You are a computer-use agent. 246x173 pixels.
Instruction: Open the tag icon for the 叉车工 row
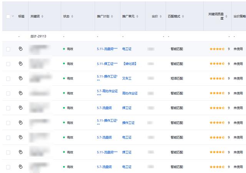click(x=20, y=78)
